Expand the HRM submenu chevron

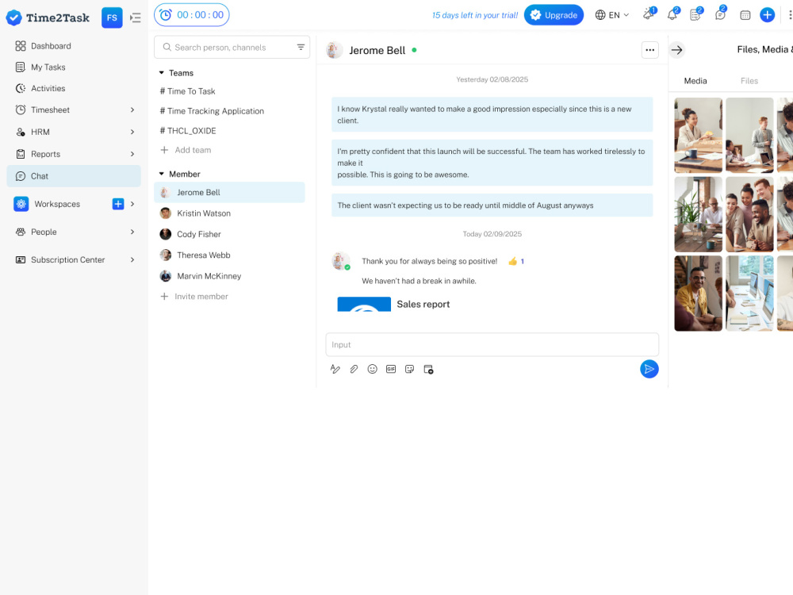point(132,132)
